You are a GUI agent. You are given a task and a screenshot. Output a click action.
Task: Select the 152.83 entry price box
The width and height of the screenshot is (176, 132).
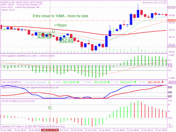[x=44, y=35]
